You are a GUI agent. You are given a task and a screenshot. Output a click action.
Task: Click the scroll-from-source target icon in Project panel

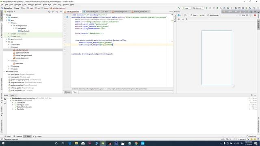49,12
